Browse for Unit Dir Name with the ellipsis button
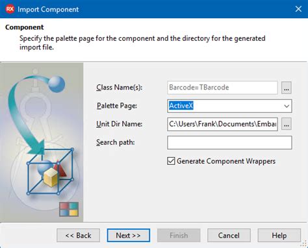The width and height of the screenshot is (308, 248). pyautogui.click(x=287, y=124)
